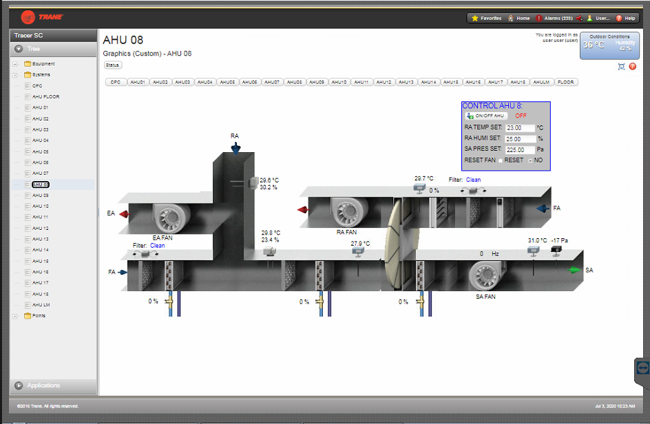
Task: Switch to the AHU09 tab
Action: click(x=317, y=82)
